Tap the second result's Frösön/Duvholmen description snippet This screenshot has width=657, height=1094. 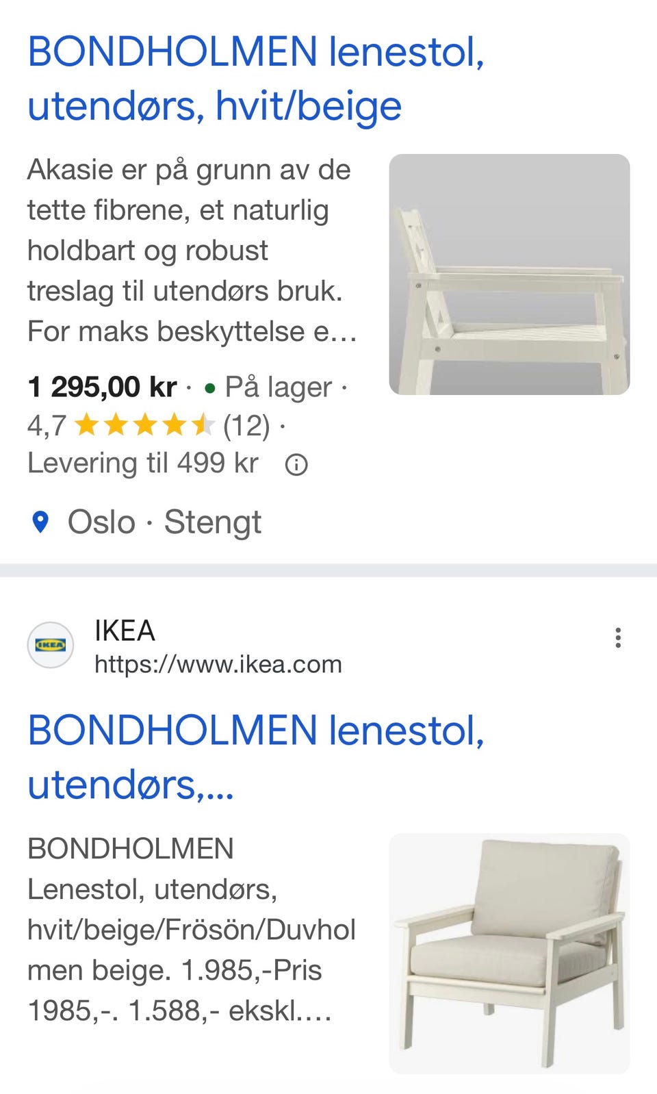[x=192, y=930]
